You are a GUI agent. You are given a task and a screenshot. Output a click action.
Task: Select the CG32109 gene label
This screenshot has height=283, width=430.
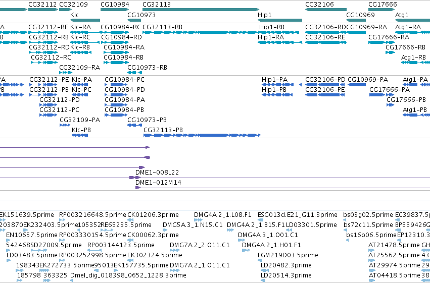point(73,5)
